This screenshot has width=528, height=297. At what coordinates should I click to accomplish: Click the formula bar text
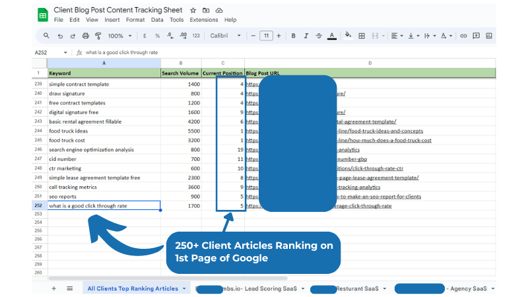[x=121, y=53]
